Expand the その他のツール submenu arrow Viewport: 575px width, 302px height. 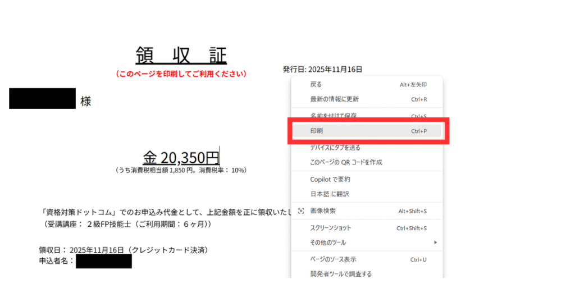435,242
